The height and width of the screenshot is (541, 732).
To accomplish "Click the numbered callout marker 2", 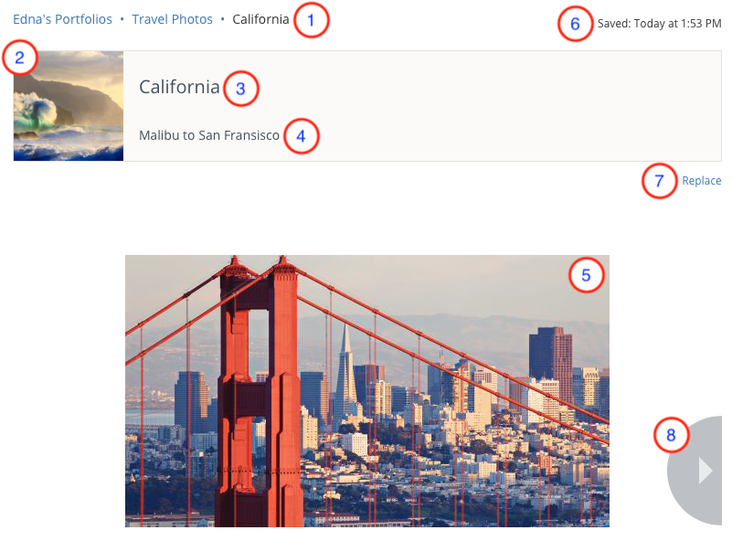I will [x=20, y=59].
